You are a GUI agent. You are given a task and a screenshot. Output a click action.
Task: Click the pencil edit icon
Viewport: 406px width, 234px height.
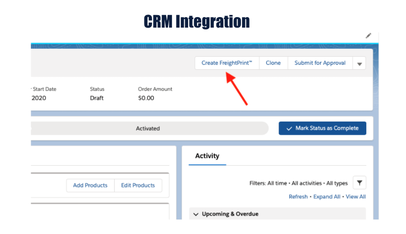(x=368, y=36)
